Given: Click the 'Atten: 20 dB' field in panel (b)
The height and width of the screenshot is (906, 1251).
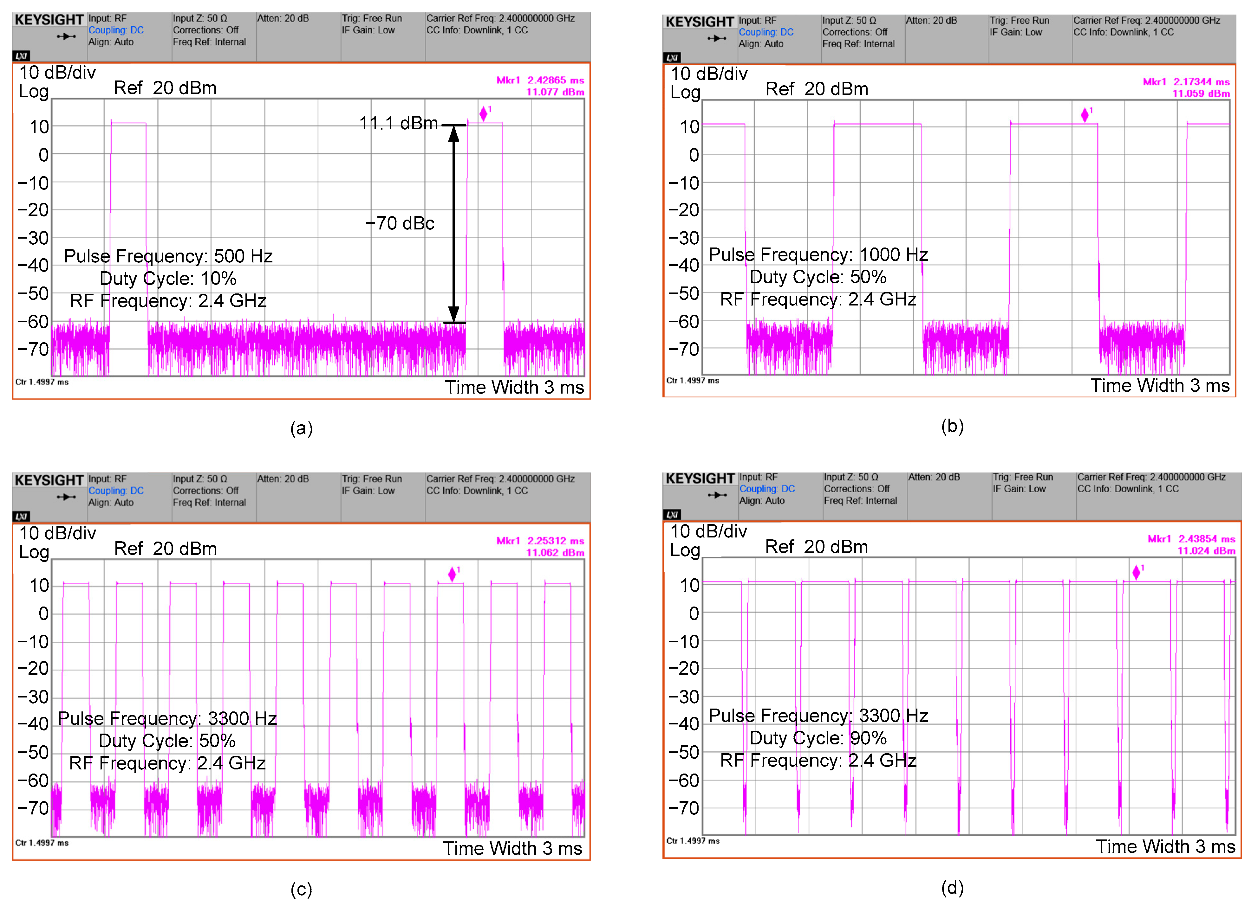Looking at the screenshot, I should 931,21.
